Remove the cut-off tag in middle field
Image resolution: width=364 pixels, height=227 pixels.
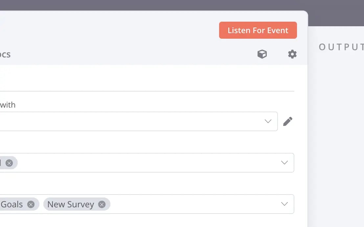click(9, 163)
